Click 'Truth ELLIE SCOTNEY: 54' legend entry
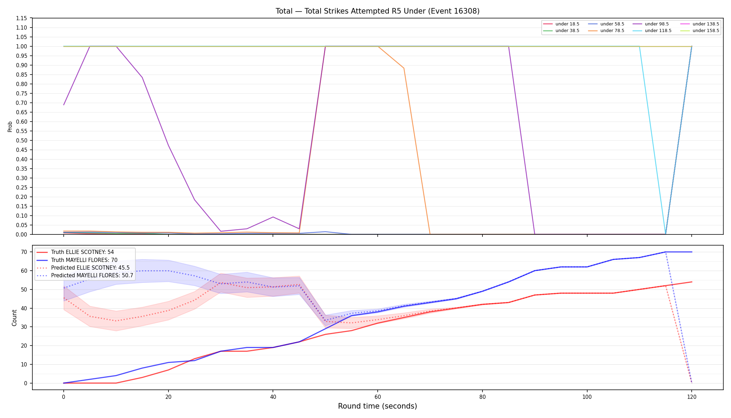Viewport: 731px width, 418px height. point(75,252)
